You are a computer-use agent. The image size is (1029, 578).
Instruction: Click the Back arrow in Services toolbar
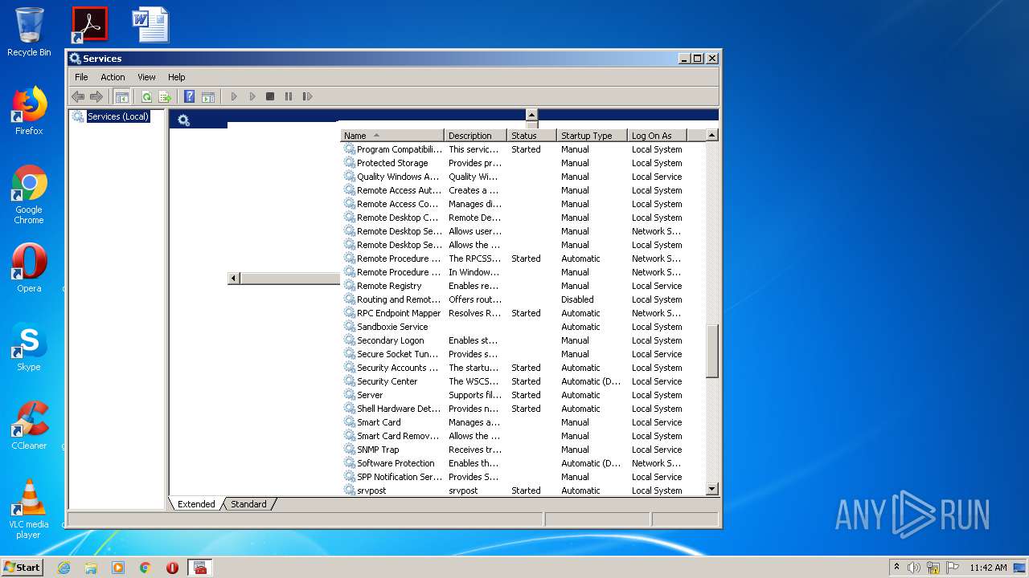(x=78, y=96)
